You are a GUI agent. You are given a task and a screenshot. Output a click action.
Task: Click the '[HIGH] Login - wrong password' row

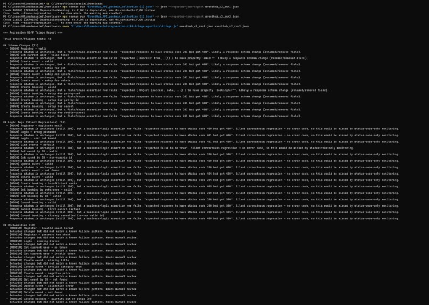[x=31, y=132]
